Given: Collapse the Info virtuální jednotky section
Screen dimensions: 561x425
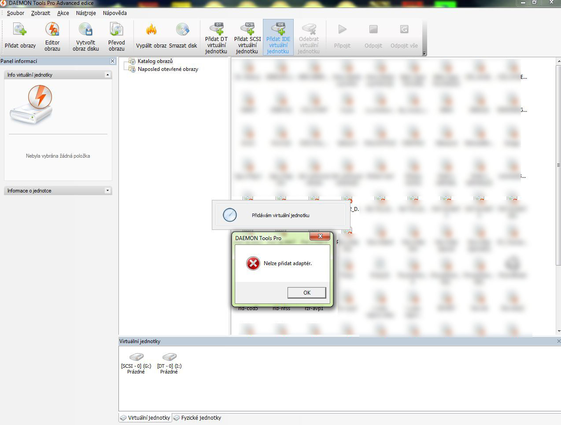Looking at the screenshot, I should tap(107, 75).
